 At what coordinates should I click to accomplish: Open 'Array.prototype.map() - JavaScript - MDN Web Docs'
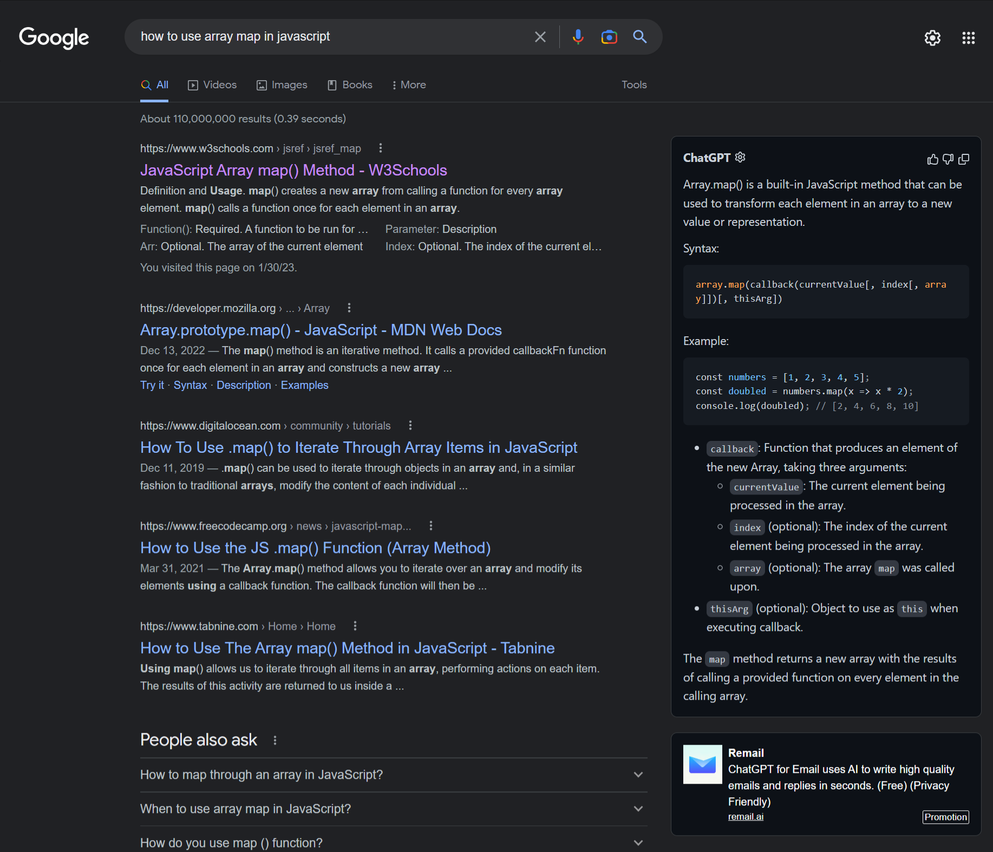point(321,330)
